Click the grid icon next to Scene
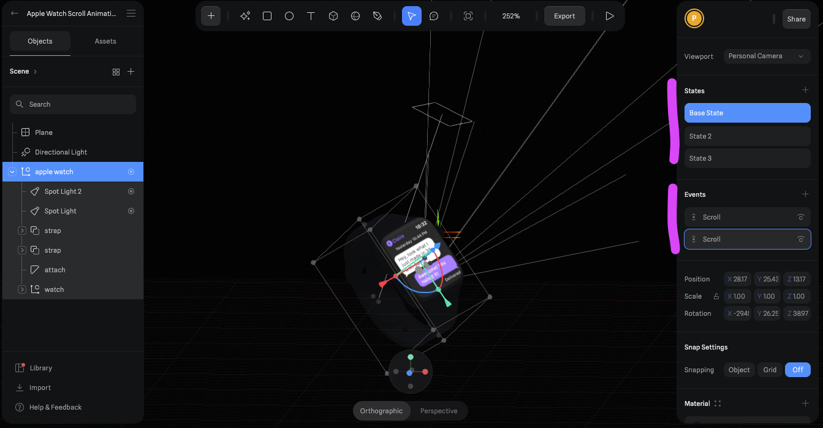 [x=116, y=72]
